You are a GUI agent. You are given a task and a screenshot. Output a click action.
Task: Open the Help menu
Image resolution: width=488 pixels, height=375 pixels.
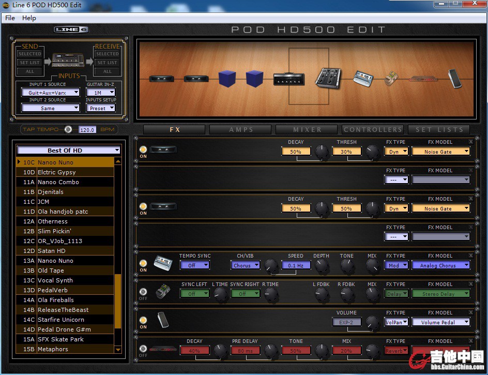(x=29, y=18)
